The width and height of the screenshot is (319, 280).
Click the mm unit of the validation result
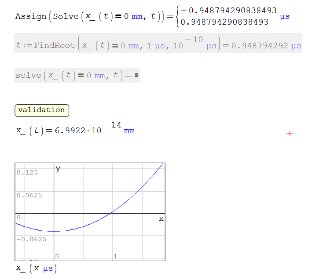point(129,131)
